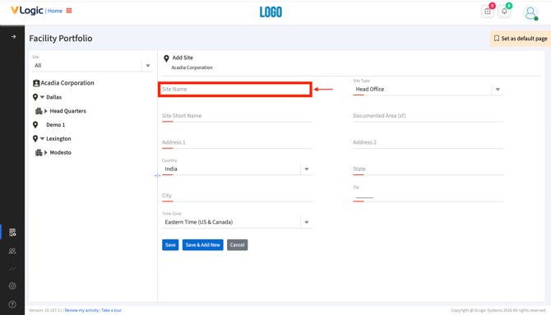The width and height of the screenshot is (551, 315).
Task: Click the Demo 1 location pin icon
Action: click(35, 125)
